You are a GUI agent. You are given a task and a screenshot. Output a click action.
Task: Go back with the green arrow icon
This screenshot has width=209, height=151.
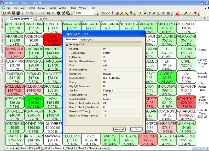[48, 13]
